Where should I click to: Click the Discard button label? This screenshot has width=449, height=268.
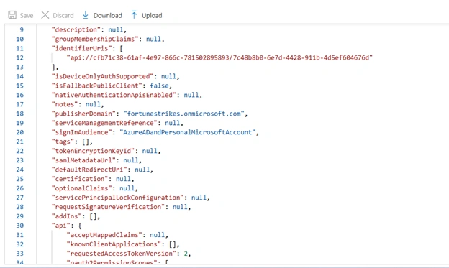coord(63,15)
